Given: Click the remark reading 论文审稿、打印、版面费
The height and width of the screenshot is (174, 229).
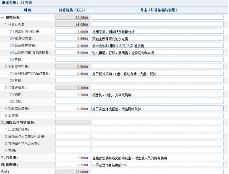Looking at the screenshot, I should pos(157,52).
